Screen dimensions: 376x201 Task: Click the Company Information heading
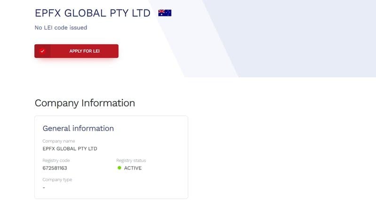[x=85, y=103]
